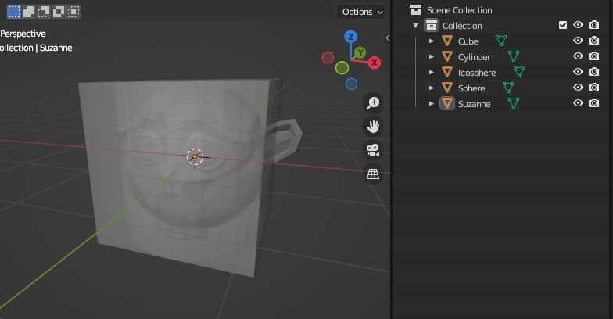Click the zoom view magnifier icon

373,103
